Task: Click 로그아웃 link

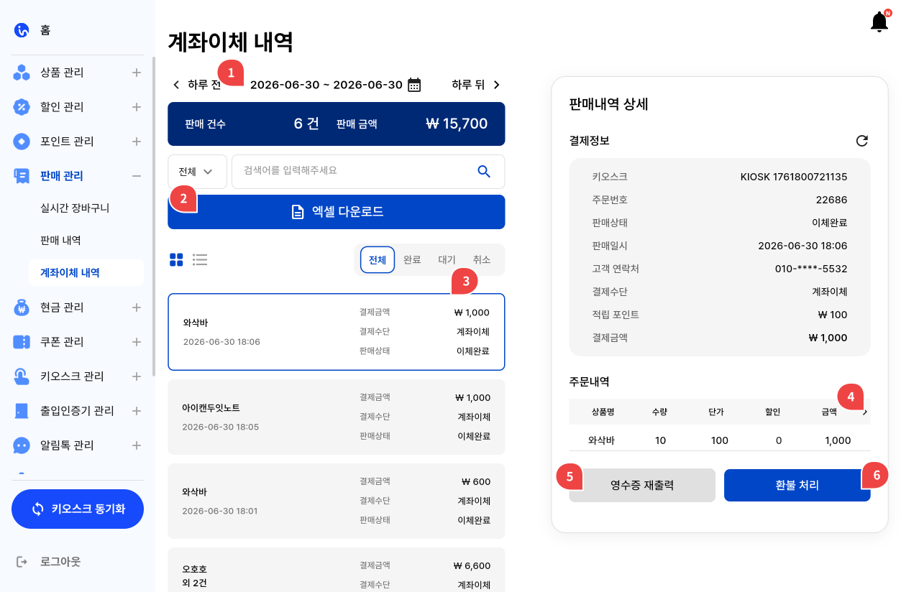Action: pyautogui.click(x=60, y=561)
